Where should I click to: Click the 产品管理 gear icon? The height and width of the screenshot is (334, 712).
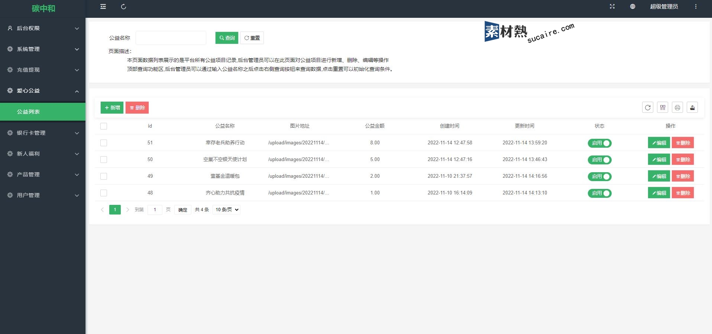(x=10, y=174)
